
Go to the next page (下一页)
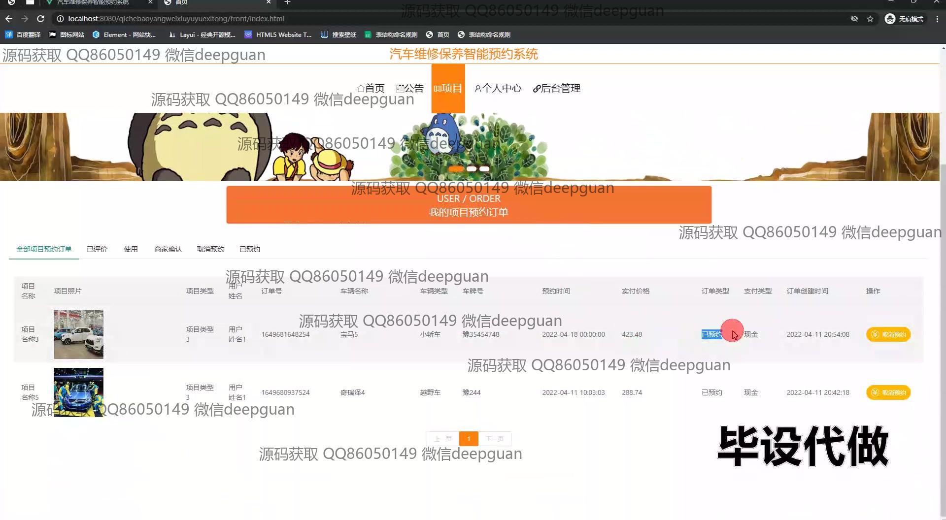click(x=495, y=438)
